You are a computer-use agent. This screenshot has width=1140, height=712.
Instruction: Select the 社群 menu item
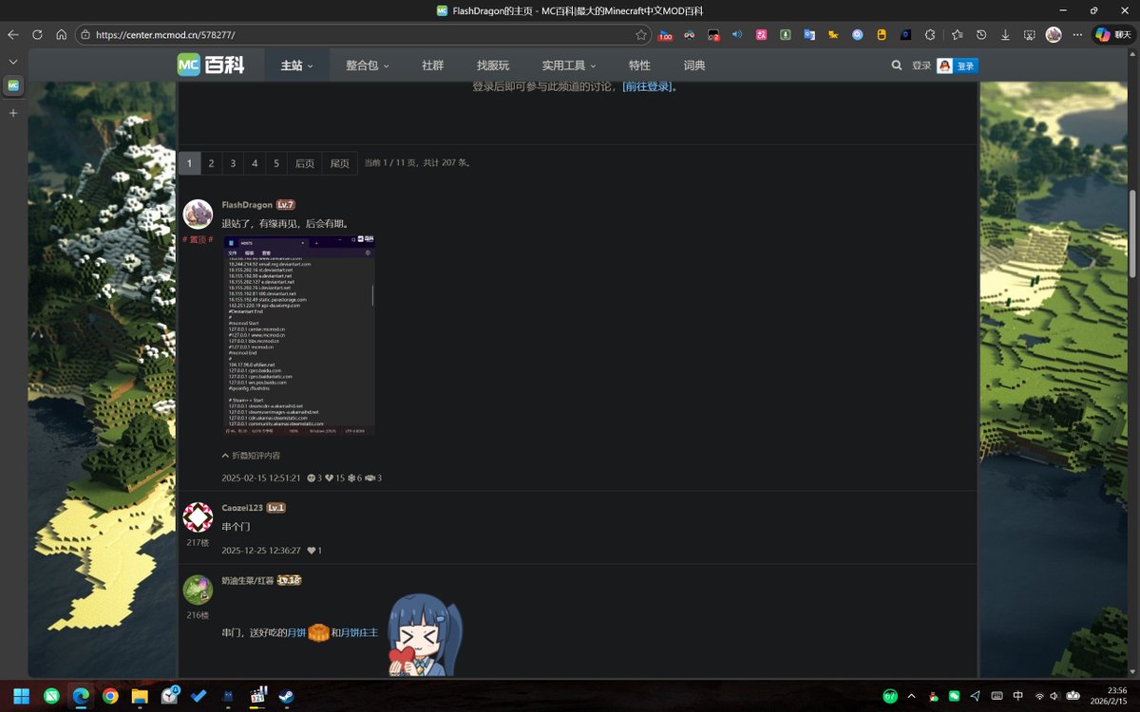(430, 65)
